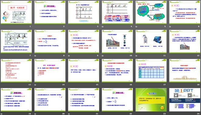Viewport: 201px width, 115px height.
Task: Select slide 10 thumbnail with crane photo
Action: (x=117, y=41)
